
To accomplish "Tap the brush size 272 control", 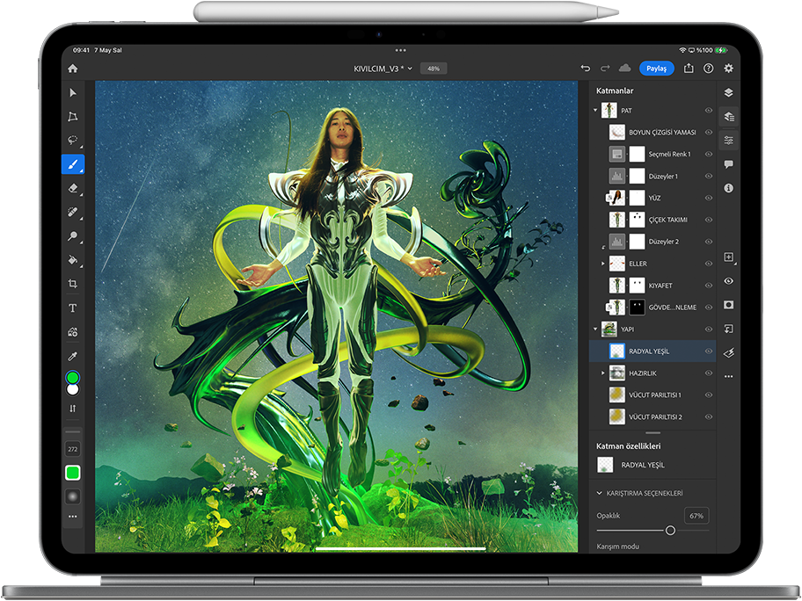I will 73,449.
